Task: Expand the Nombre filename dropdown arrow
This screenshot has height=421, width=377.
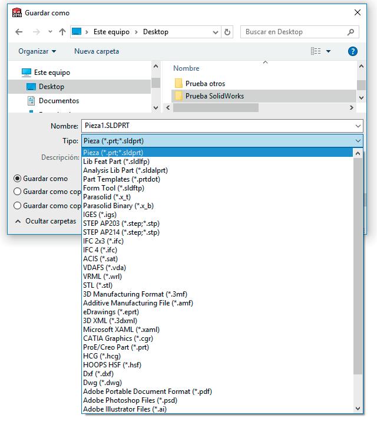Action: [358, 126]
